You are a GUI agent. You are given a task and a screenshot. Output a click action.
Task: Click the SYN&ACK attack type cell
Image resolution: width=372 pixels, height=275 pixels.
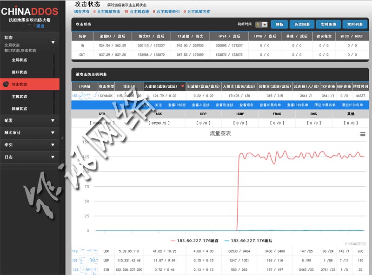[x=106, y=96]
